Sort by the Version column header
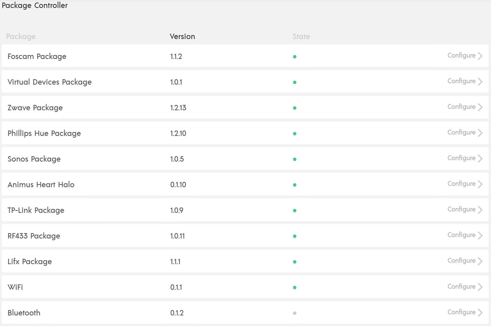The width and height of the screenshot is (491, 326). [x=182, y=36]
